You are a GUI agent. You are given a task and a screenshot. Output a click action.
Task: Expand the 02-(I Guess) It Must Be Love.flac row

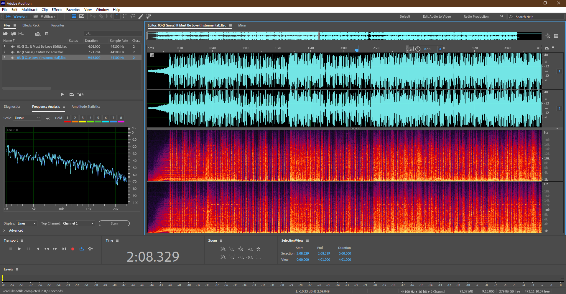[x=4, y=52]
